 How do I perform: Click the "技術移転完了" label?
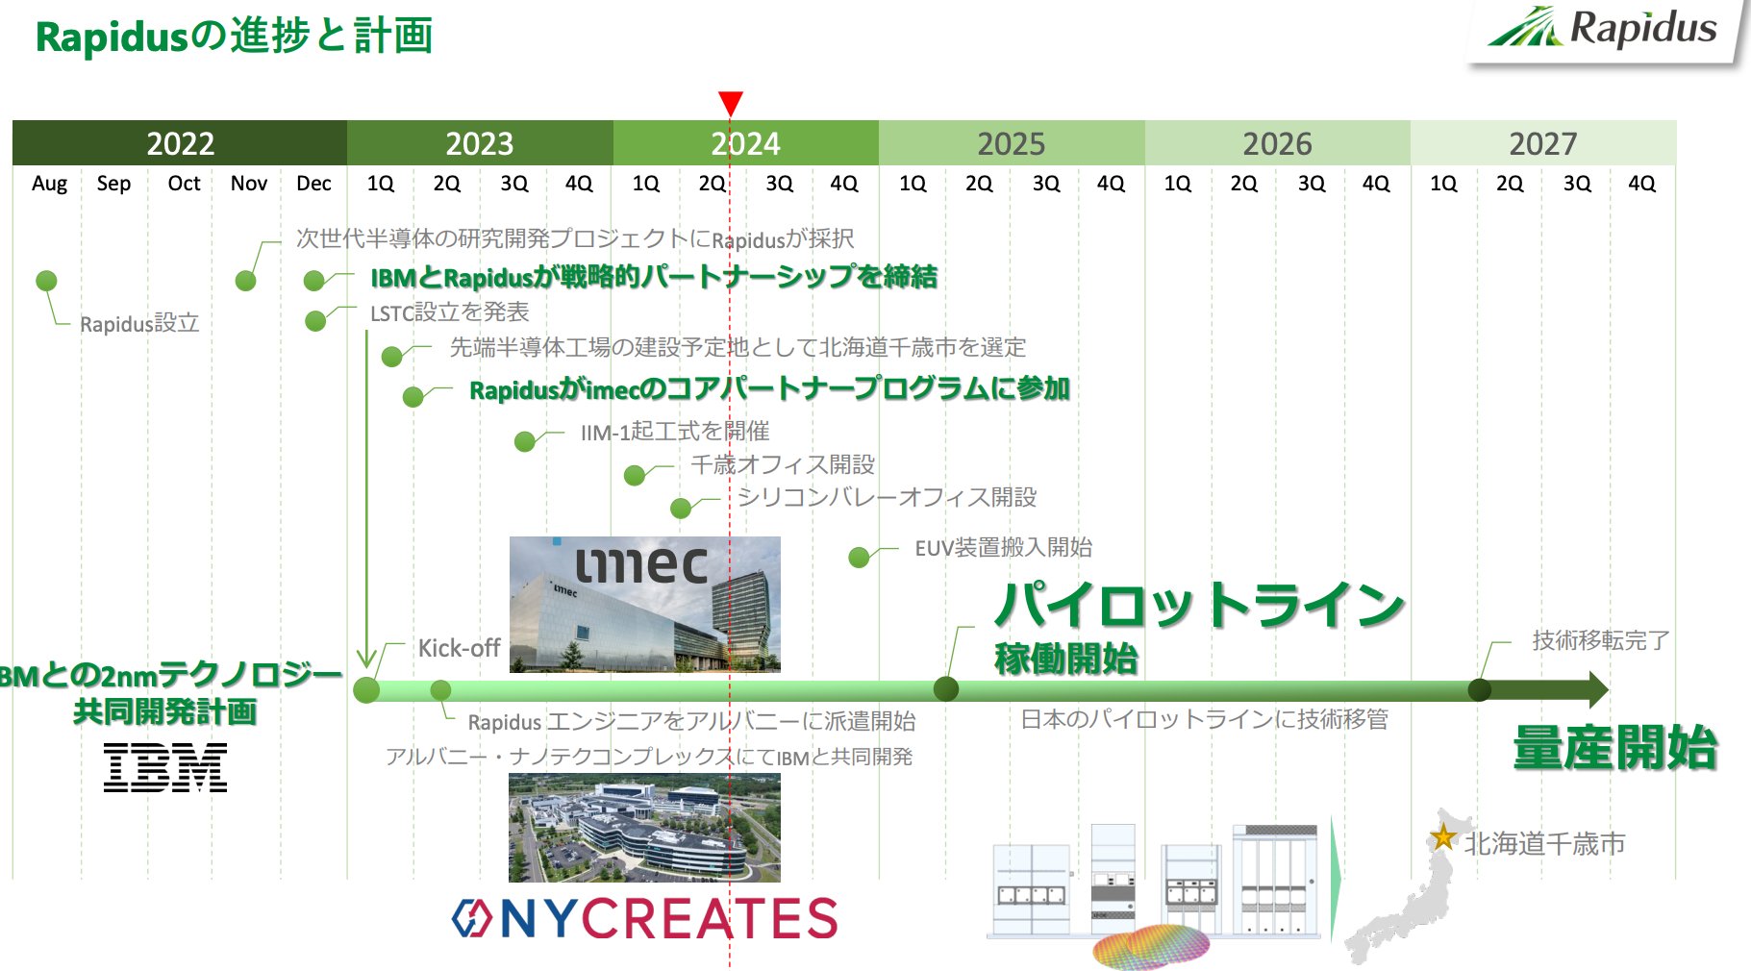(x=1601, y=640)
